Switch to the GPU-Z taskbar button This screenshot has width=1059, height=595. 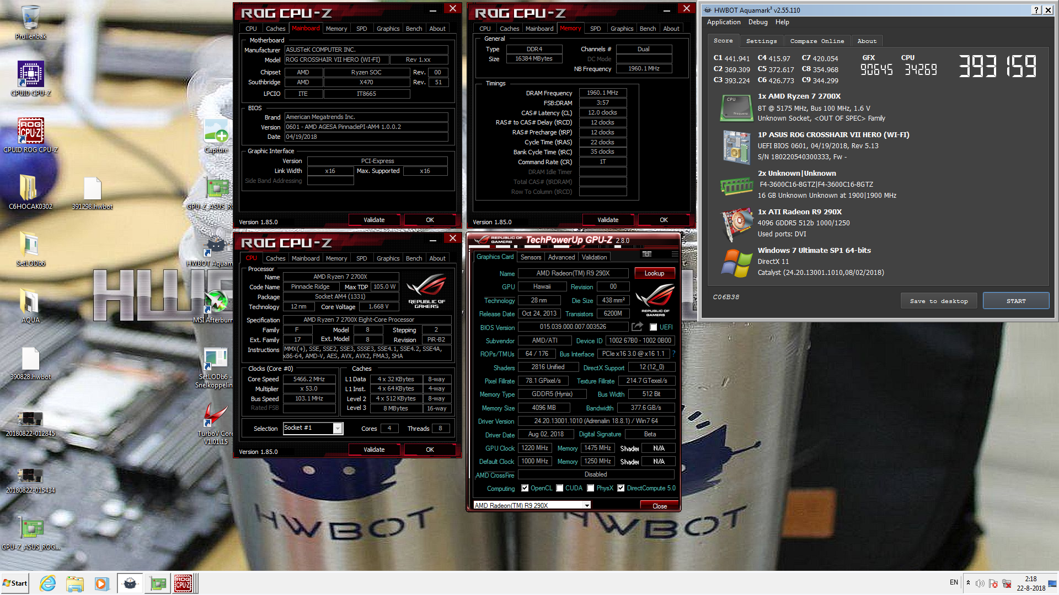coord(158,583)
